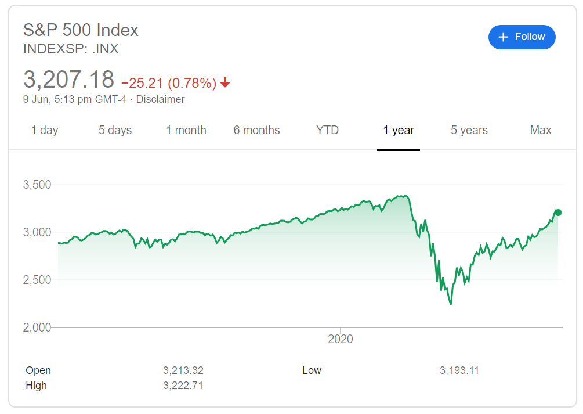583x414 pixels.
Task: Show the 1 month chart
Action: click(x=186, y=130)
